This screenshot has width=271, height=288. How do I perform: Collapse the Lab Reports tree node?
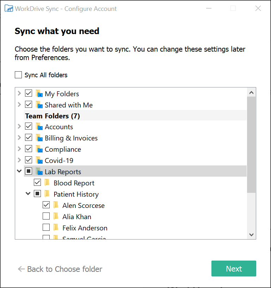pyautogui.click(x=19, y=171)
